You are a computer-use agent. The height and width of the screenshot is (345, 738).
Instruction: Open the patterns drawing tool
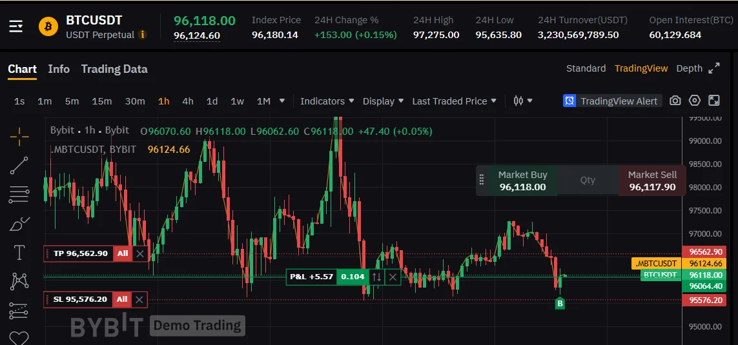[x=19, y=281]
